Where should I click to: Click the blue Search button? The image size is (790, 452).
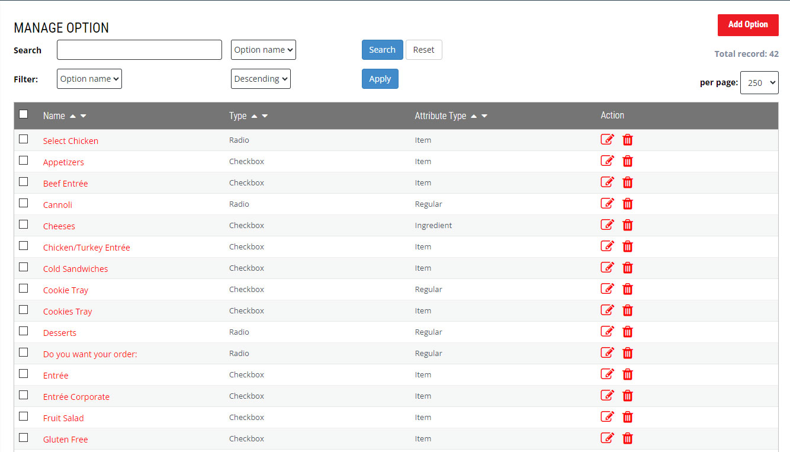(383, 50)
